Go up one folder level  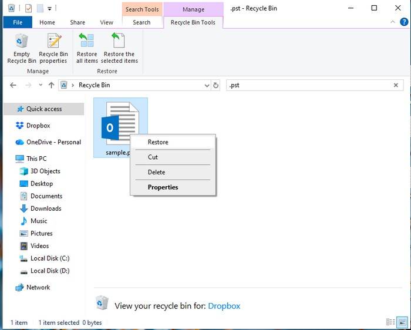click(52, 85)
